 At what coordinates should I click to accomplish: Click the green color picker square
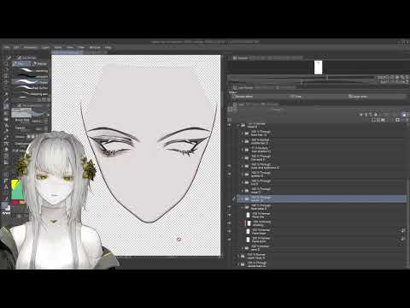[x=17, y=190]
